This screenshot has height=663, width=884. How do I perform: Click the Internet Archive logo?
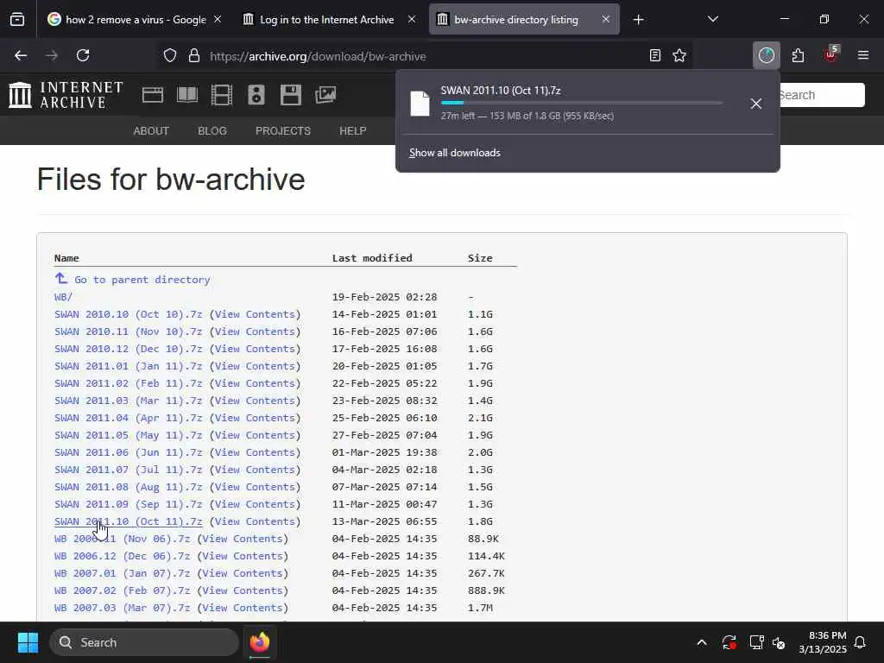pyautogui.click(x=66, y=95)
